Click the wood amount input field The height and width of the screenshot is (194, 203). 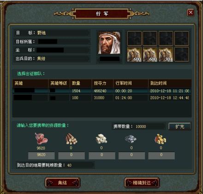coord(72,156)
